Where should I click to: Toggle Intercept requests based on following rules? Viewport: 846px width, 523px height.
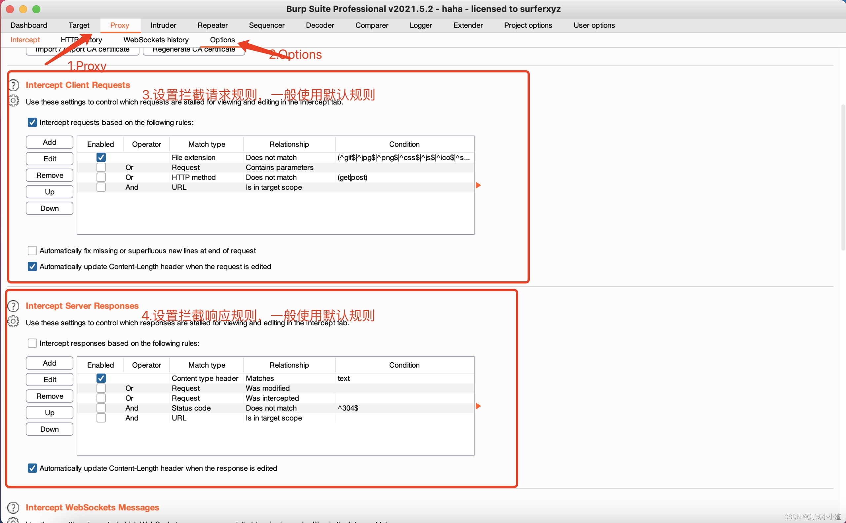(x=32, y=122)
